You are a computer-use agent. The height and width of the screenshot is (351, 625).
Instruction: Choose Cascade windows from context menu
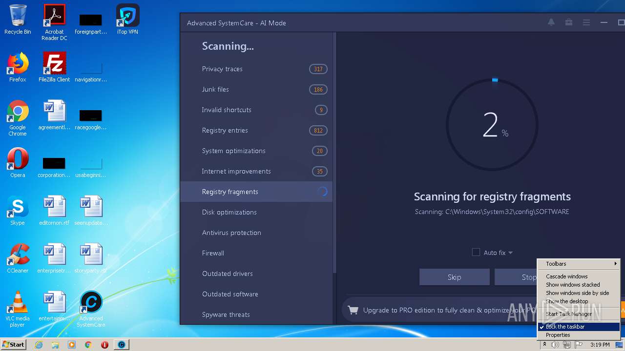tap(579, 276)
